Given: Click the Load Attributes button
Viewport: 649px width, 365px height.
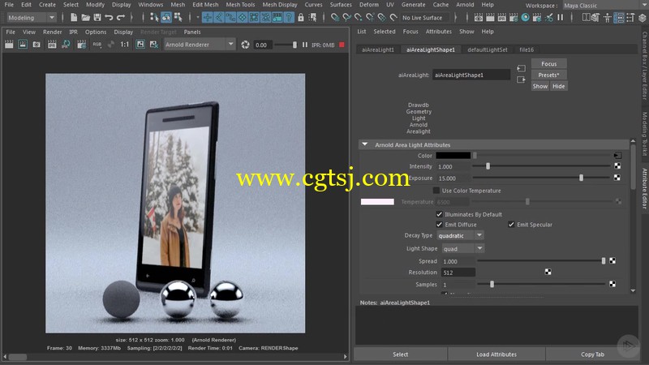Looking at the screenshot, I should coord(496,354).
